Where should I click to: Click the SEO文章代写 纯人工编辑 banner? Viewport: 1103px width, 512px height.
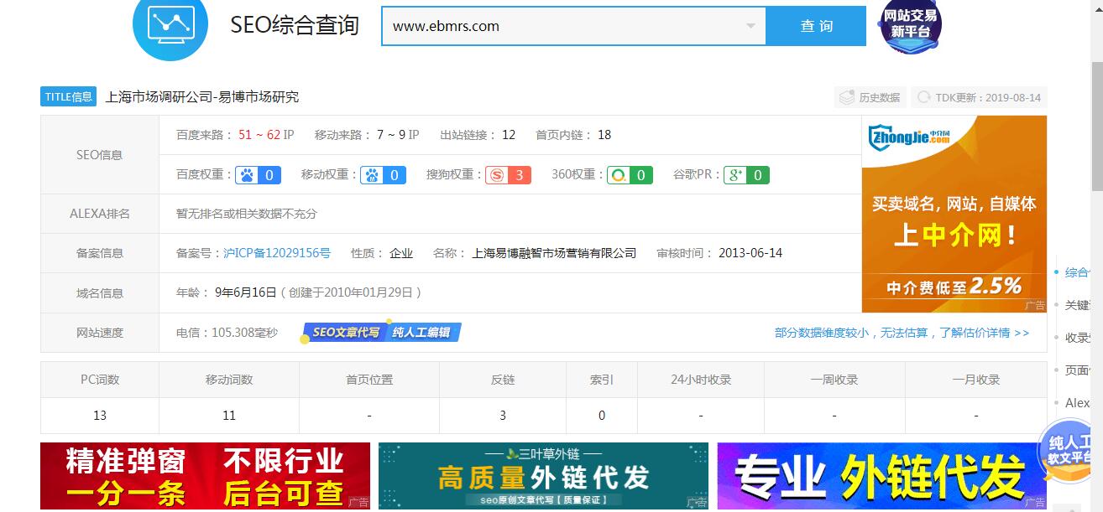tap(382, 333)
